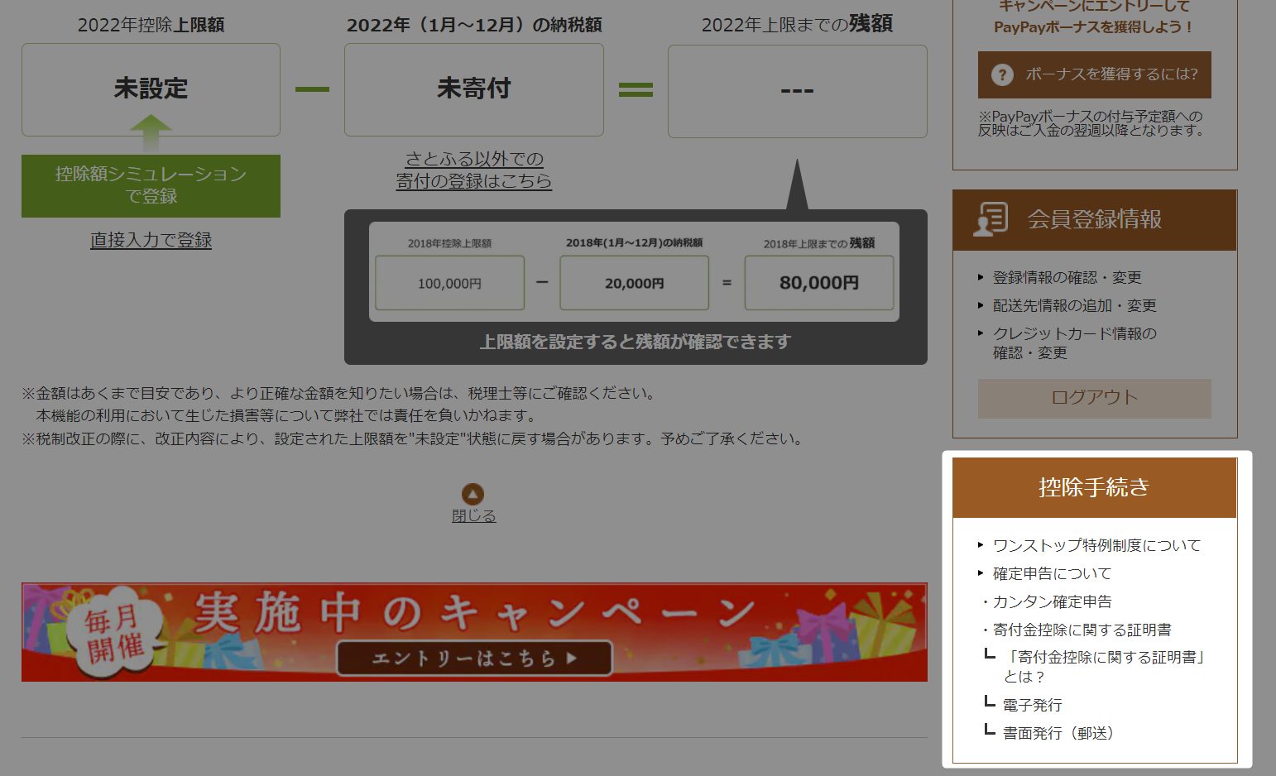
Task: Open 「寄付金控除に関する証明書」とは？ link
Action: [1103, 666]
